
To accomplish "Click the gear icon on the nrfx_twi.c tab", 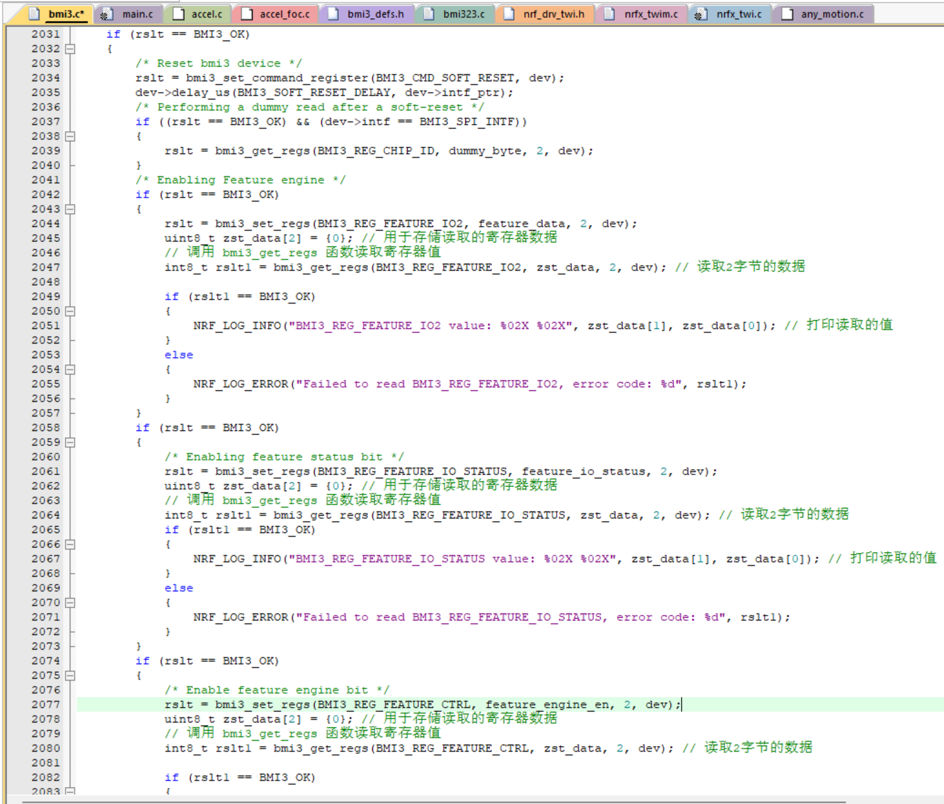I will point(699,15).
